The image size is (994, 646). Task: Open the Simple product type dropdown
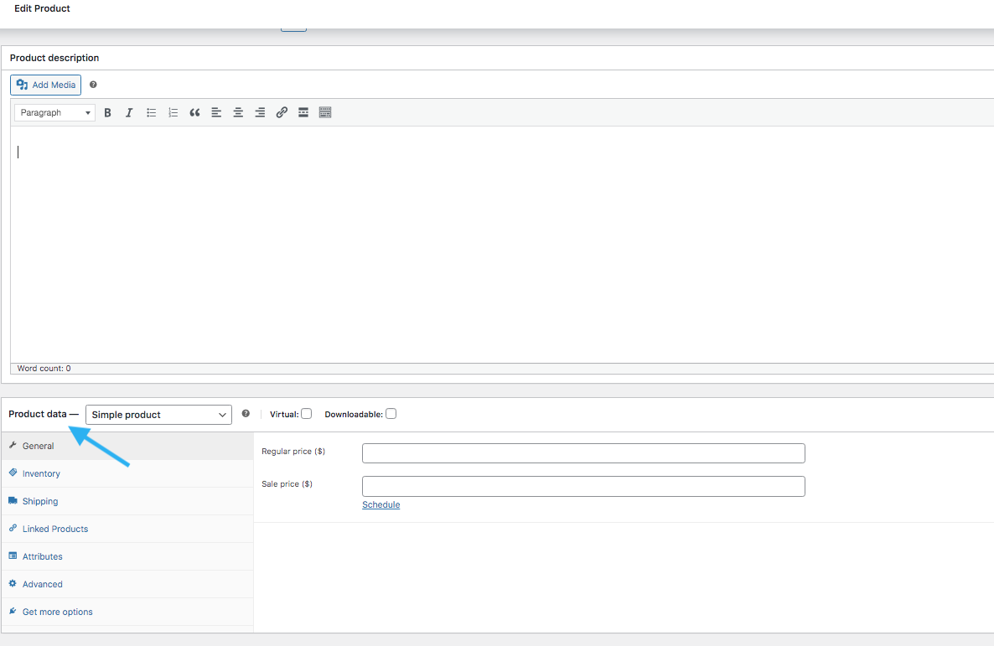click(158, 415)
